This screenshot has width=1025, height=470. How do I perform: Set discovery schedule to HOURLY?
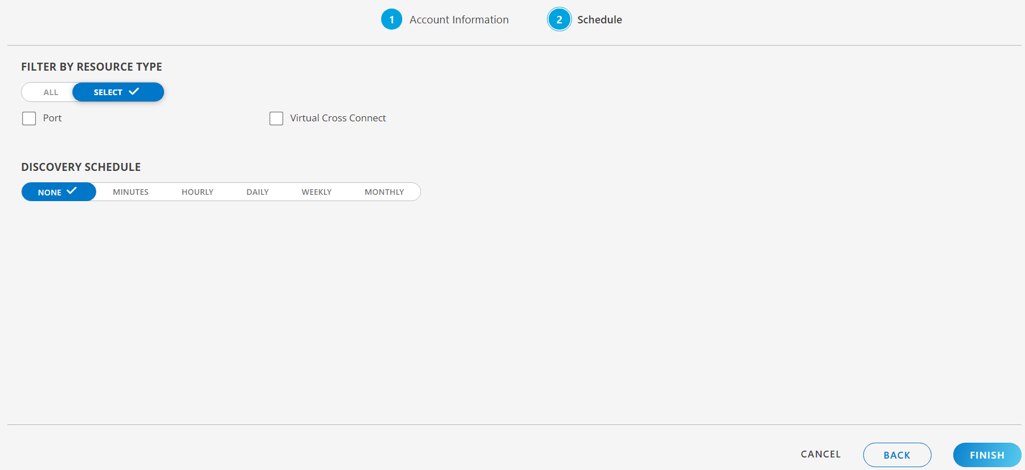click(198, 192)
